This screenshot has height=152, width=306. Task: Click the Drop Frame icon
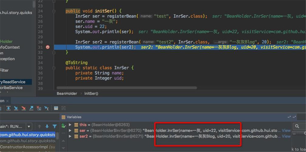tap(39, 108)
